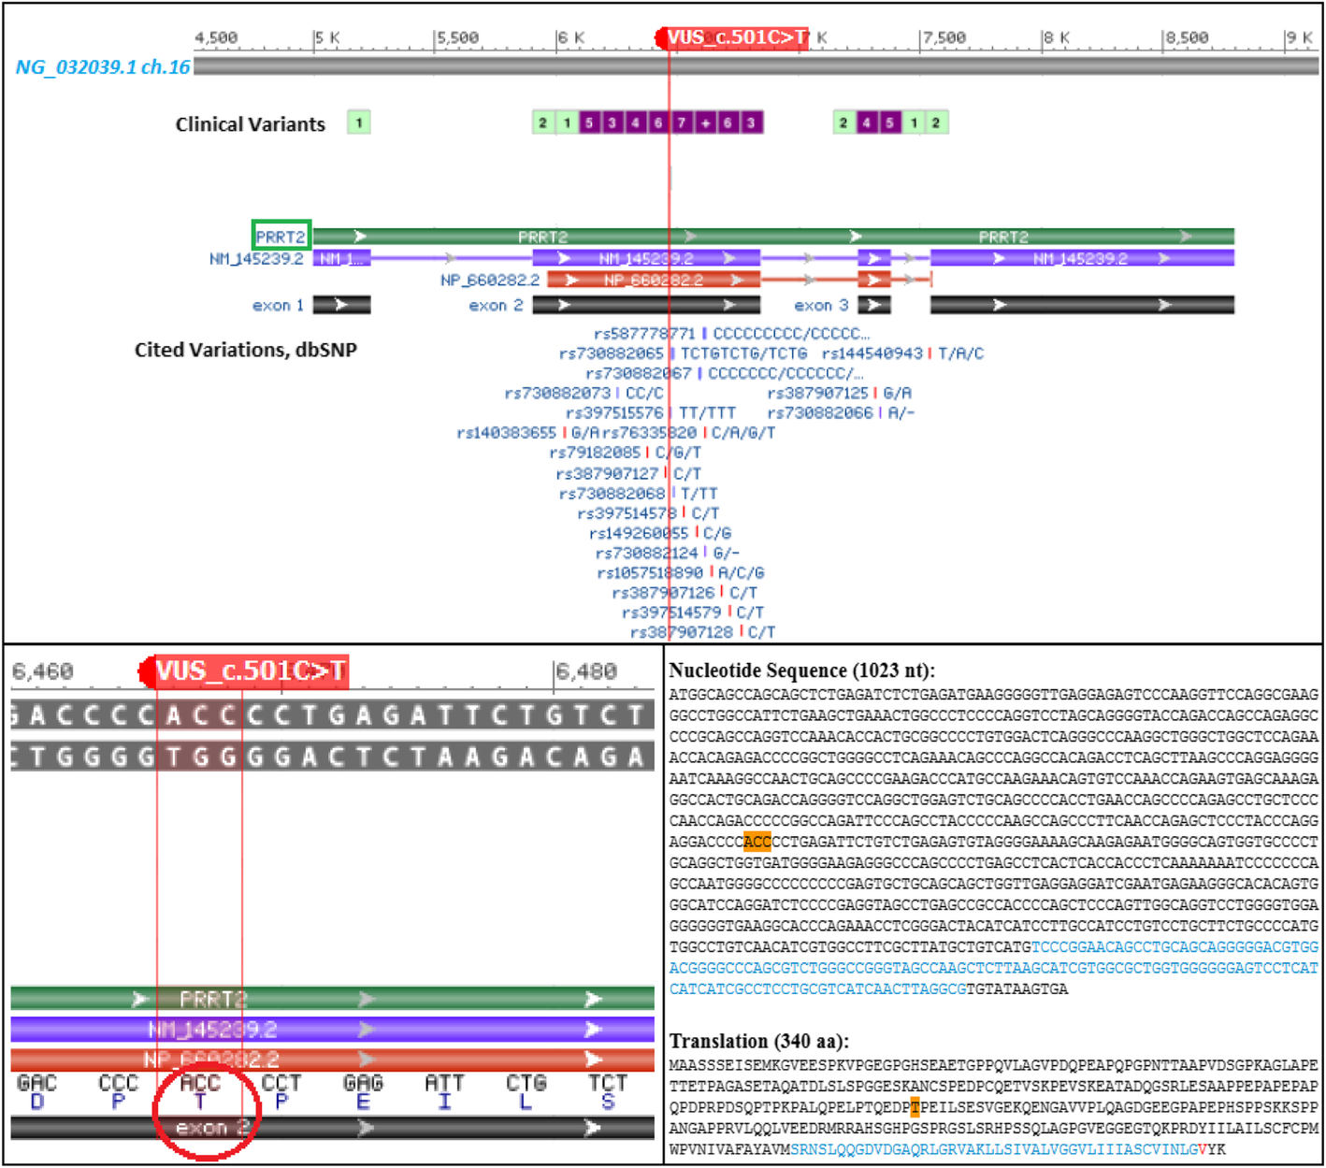Click the Nucleotide Sequence (1023 nt) heading
Screen dimensions: 1326x1168
coord(801,671)
